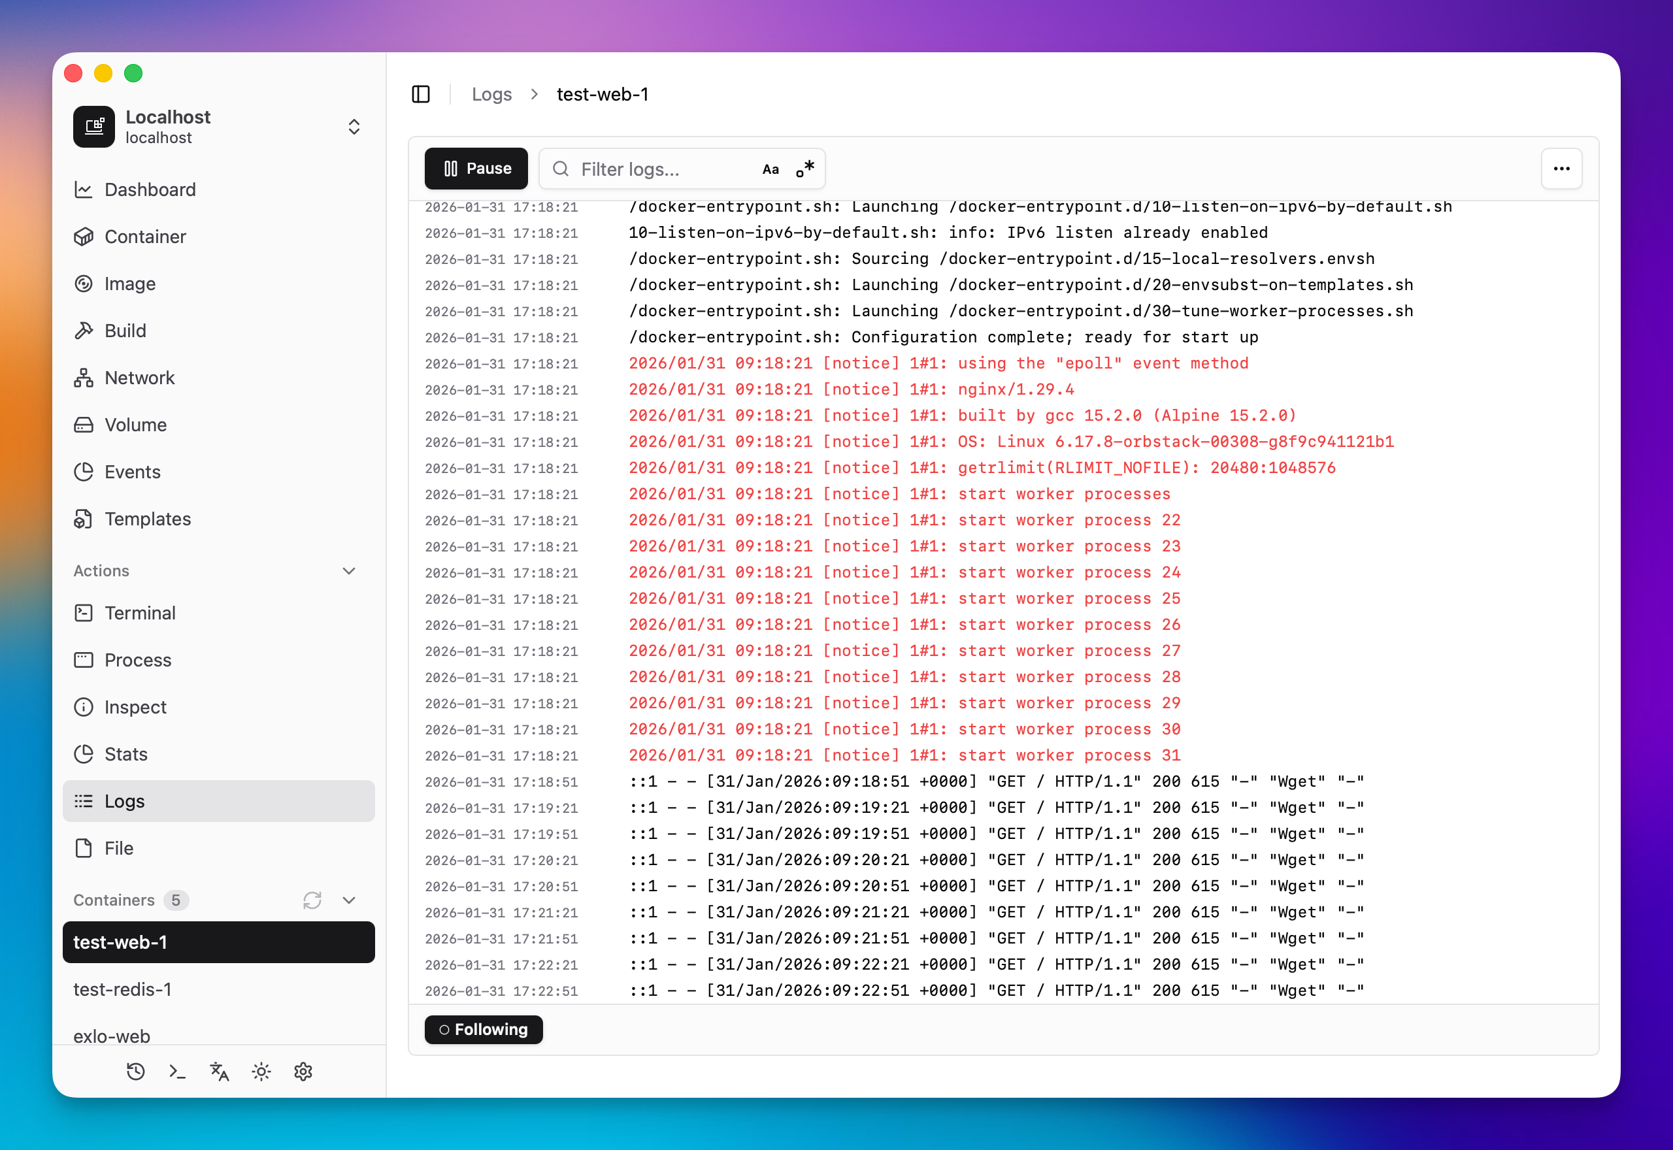Screen dimensions: 1673x1150
Task: Open a Terminal for the container
Action: [x=141, y=613]
